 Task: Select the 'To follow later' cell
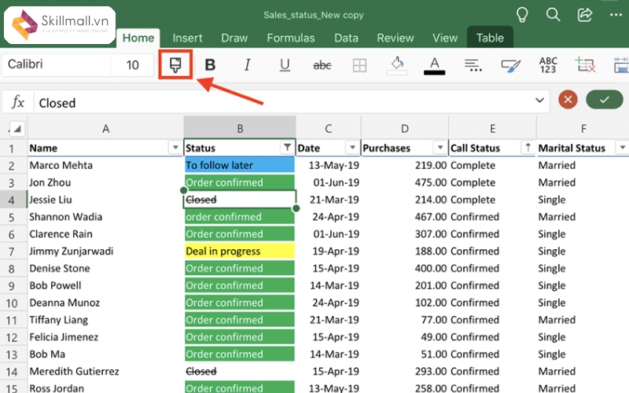click(x=240, y=165)
